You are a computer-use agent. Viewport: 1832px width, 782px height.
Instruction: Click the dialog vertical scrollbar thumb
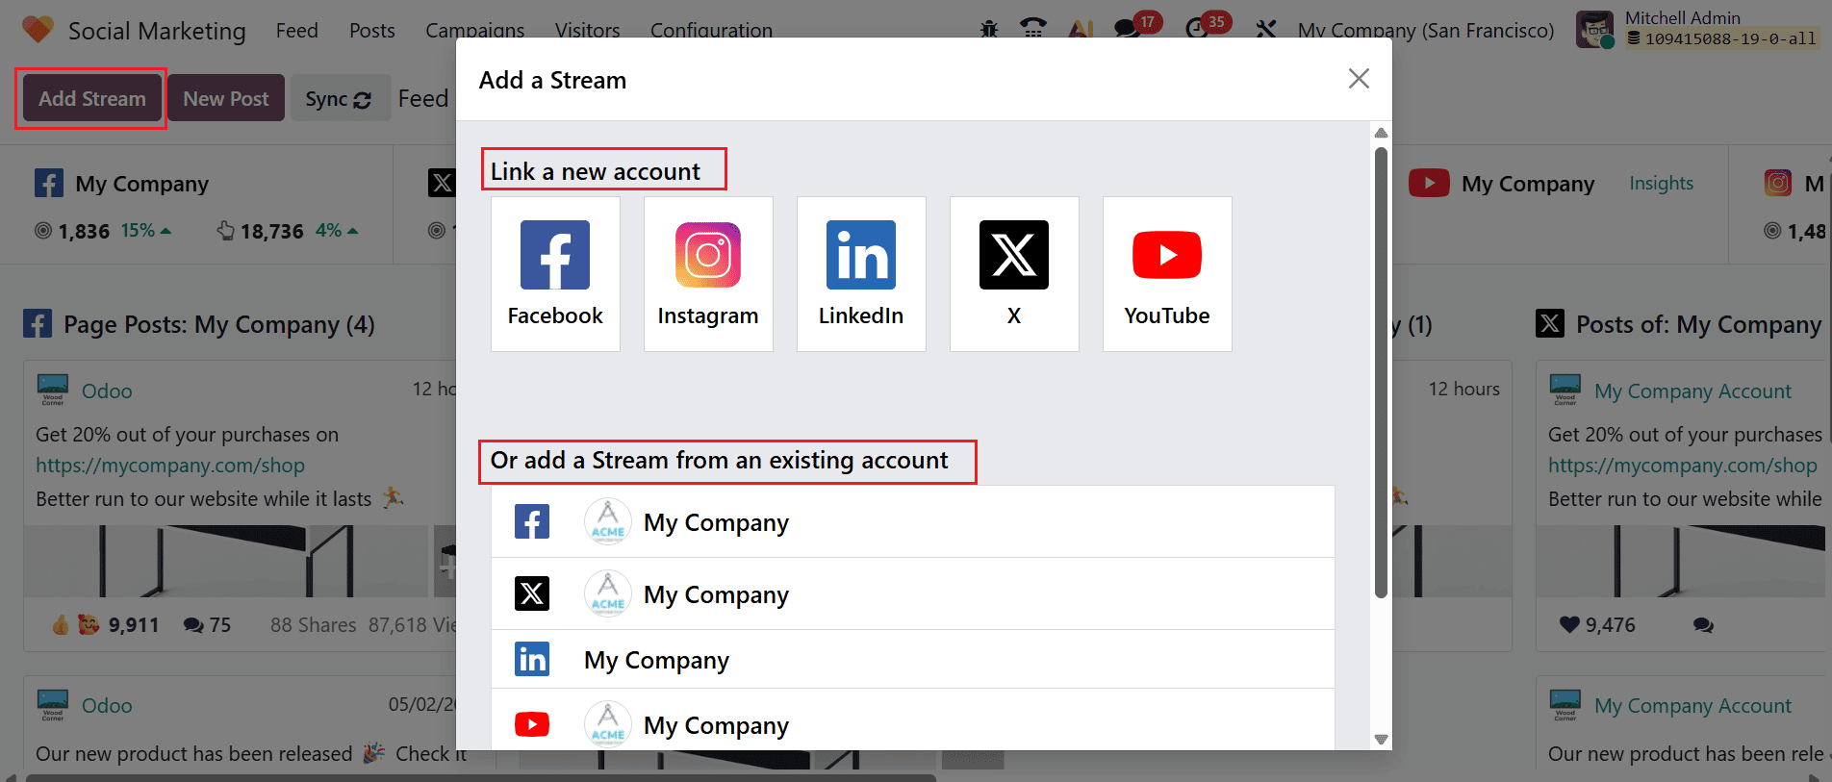click(1381, 372)
